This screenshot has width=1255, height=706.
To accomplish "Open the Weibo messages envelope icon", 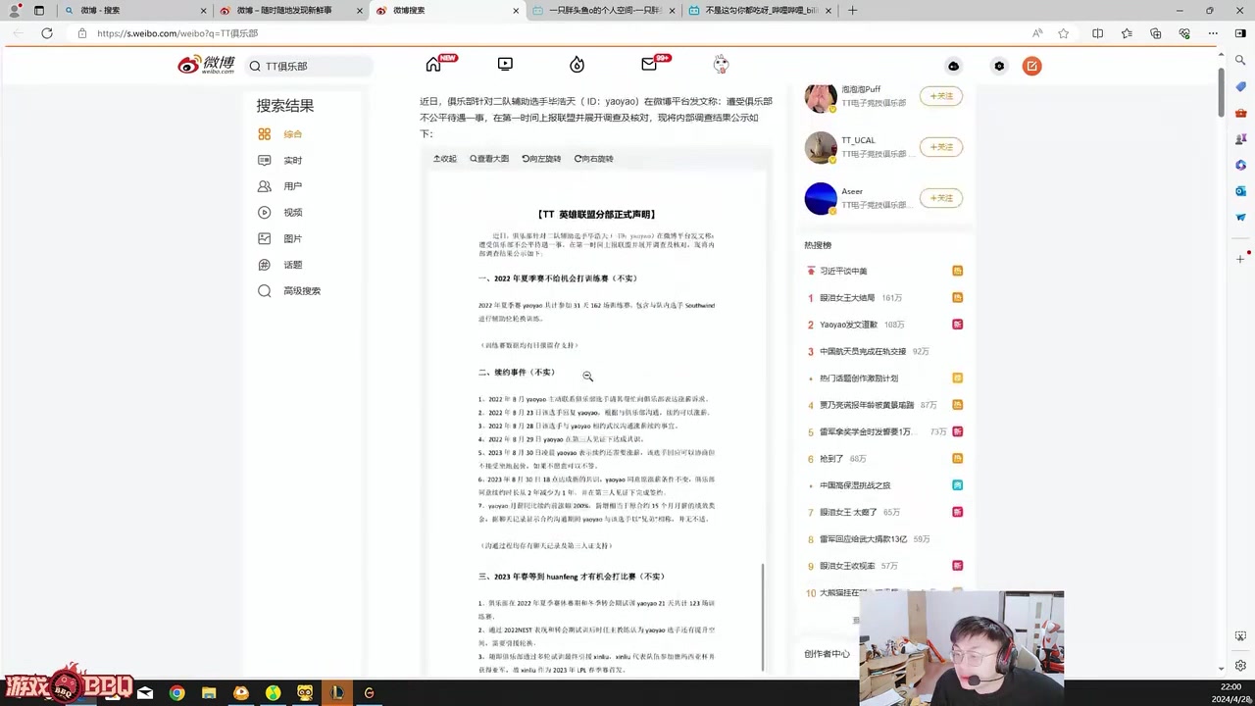I will point(649,65).
